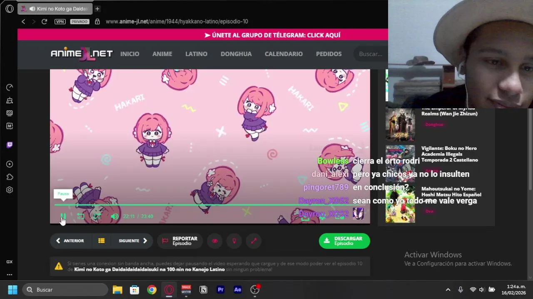Open Extensions puzzle icon in sidebar

[10, 177]
